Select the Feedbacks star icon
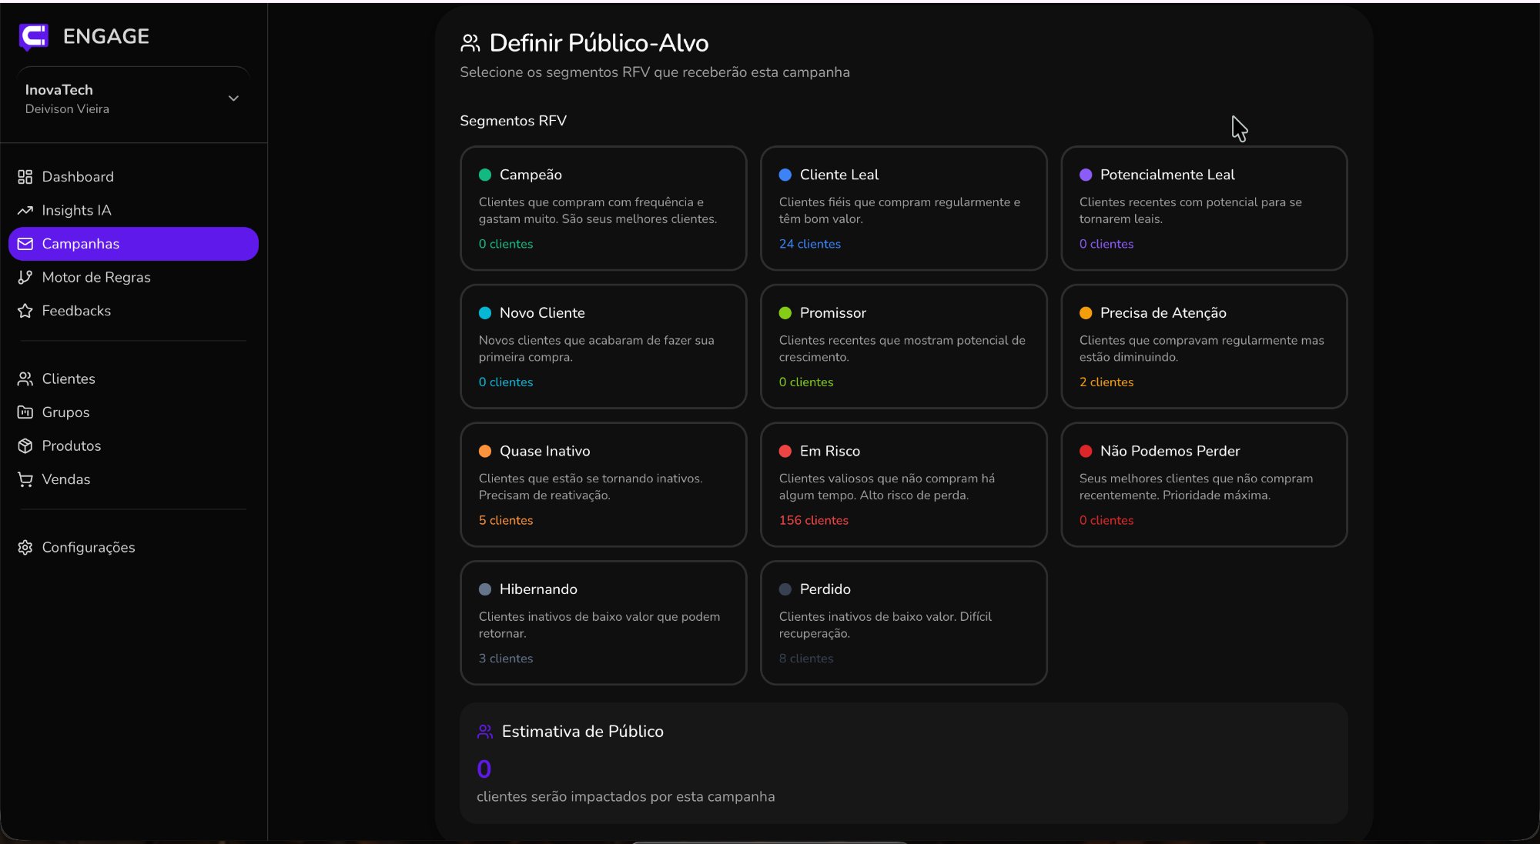The width and height of the screenshot is (1540, 844). click(24, 311)
